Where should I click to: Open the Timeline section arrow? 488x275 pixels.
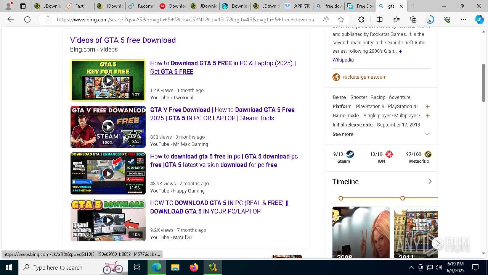click(430, 182)
